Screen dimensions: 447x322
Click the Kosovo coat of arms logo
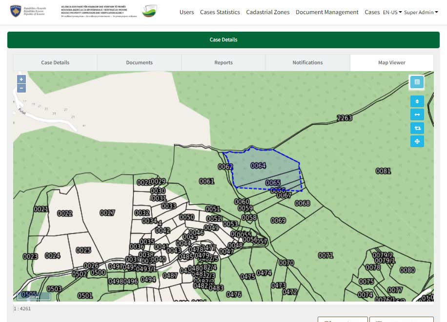(x=16, y=12)
